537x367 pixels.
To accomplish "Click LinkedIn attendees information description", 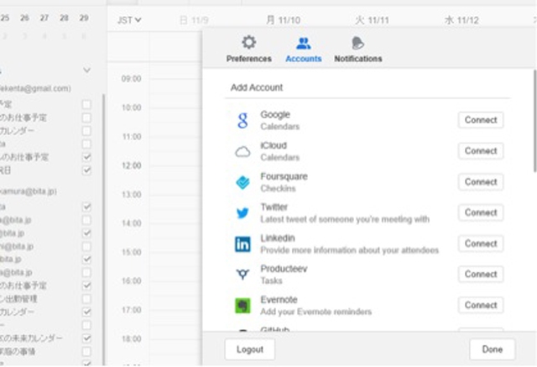I will 349,250.
